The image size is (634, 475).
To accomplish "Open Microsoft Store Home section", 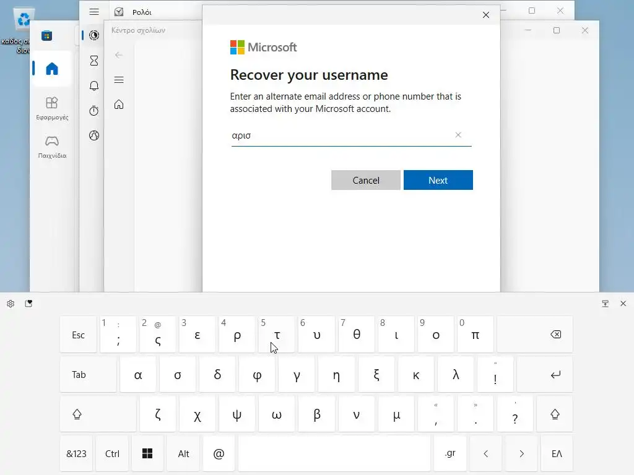I will tap(52, 69).
